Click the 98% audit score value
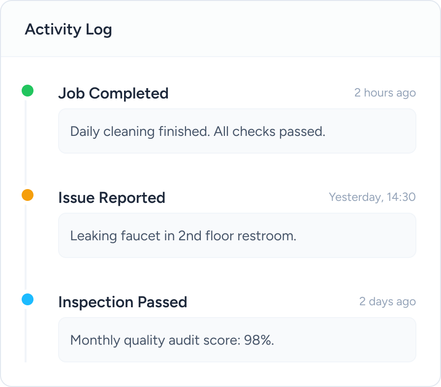The image size is (441, 387). click(x=259, y=340)
